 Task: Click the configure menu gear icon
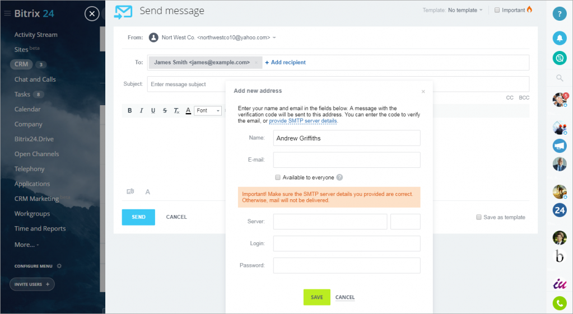click(59, 266)
